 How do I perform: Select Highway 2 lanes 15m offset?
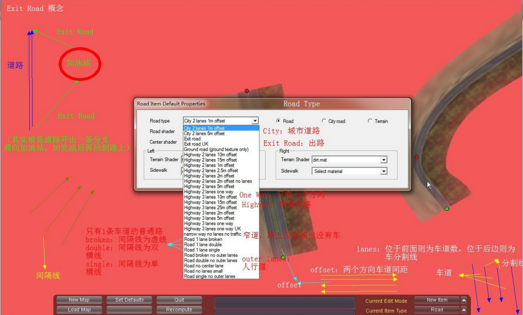[x=221, y=160]
